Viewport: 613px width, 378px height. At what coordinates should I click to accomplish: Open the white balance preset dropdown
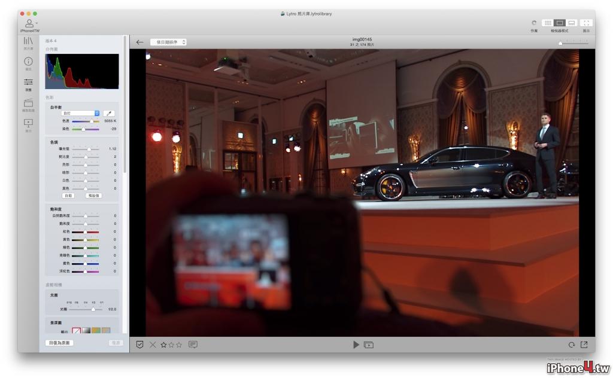pyautogui.click(x=81, y=113)
